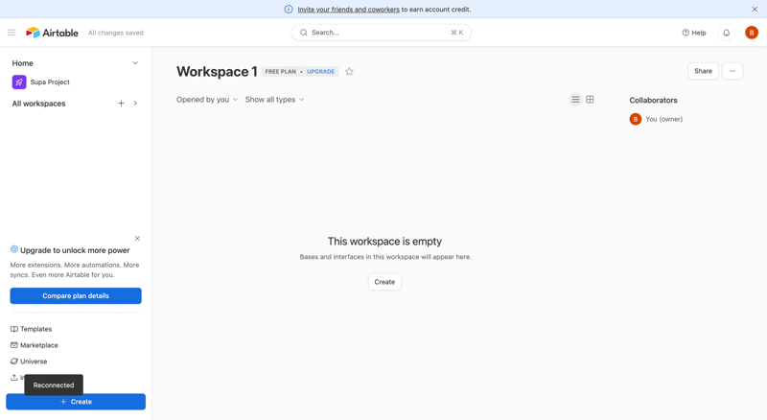Expand All workspaces chevron
767x420 pixels.
tap(135, 104)
